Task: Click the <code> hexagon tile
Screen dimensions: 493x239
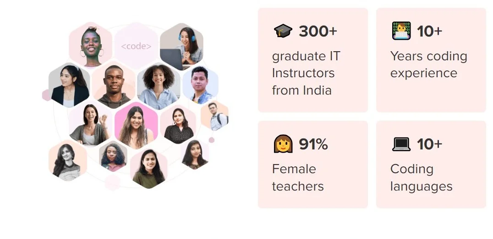Action: coord(136,46)
